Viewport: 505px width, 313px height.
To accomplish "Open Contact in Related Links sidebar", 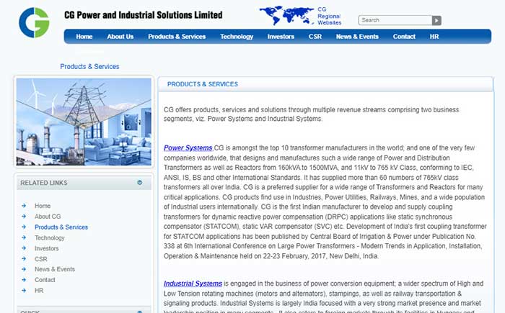I will [x=45, y=280].
